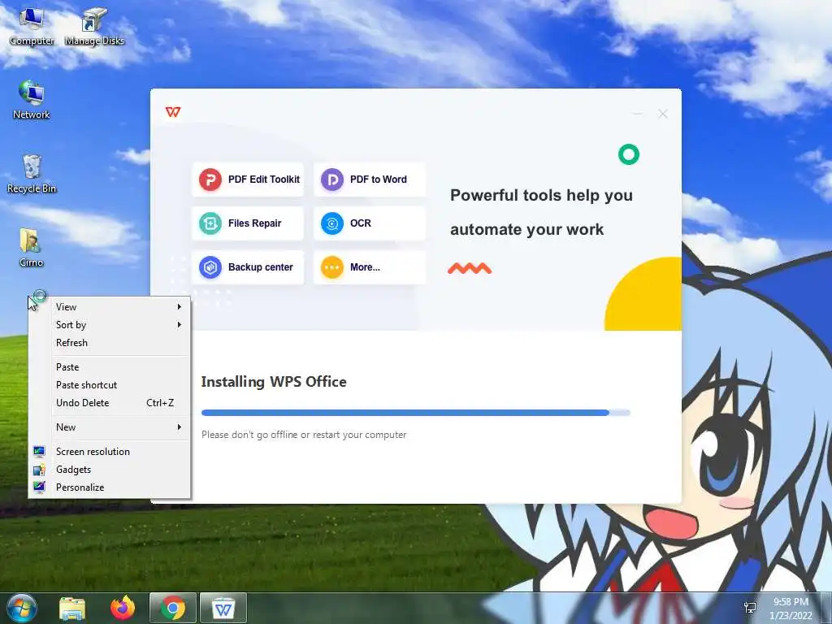The width and height of the screenshot is (832, 624).
Task: Open the Computer desktop icon
Action: (32, 27)
